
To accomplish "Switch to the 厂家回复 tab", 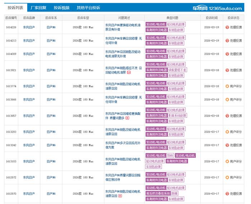I will click(x=38, y=8).
